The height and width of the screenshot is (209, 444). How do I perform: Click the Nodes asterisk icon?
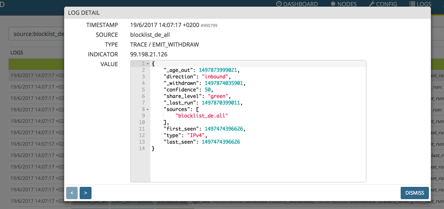[x=333, y=4]
